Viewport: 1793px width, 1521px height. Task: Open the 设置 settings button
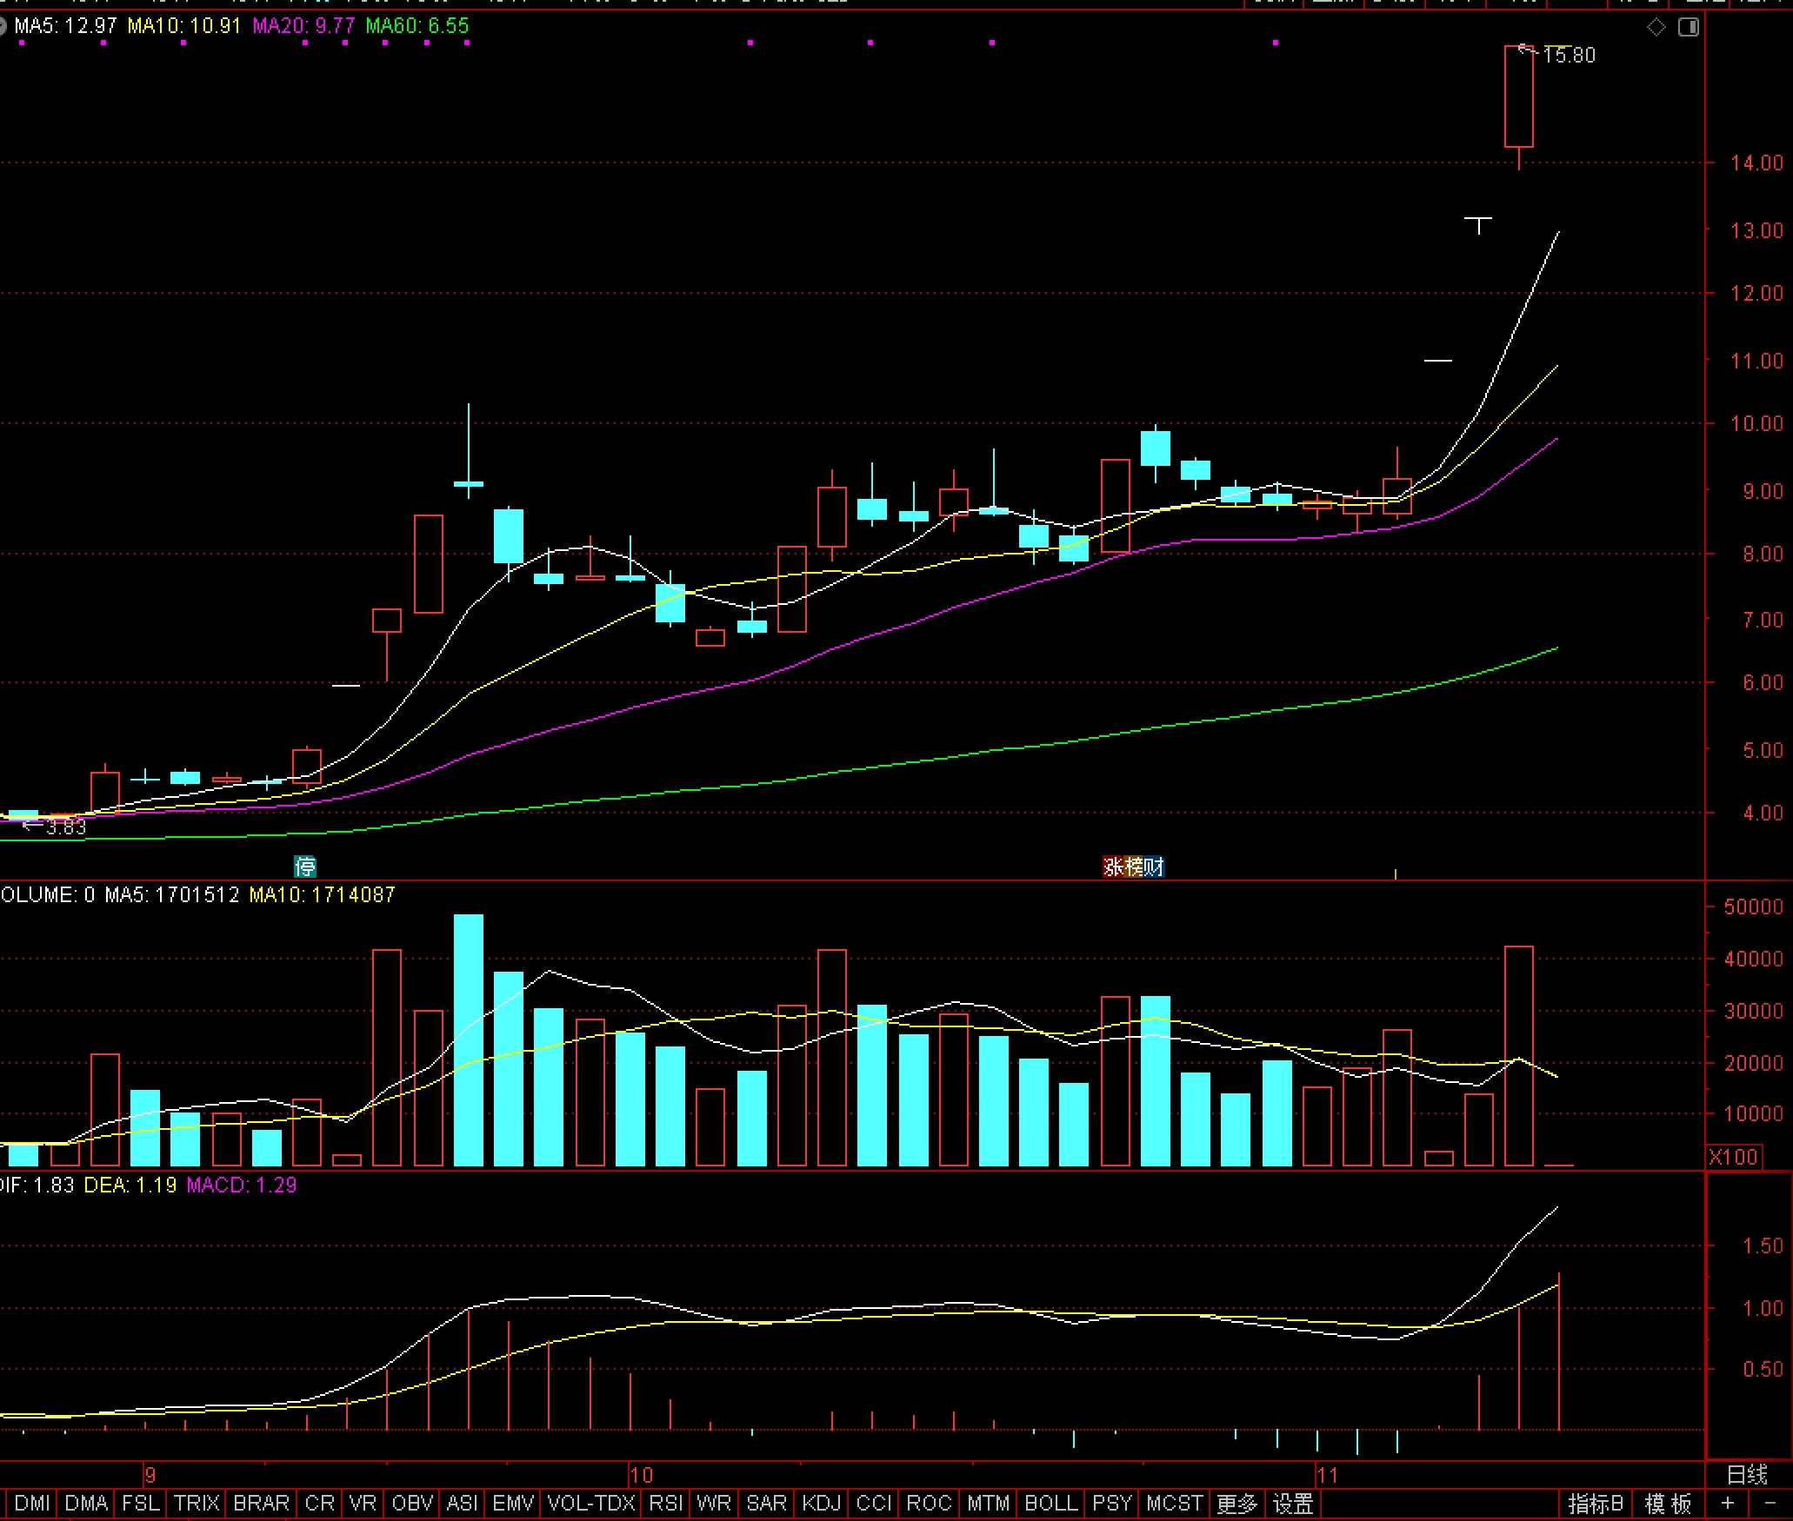pyautogui.click(x=1293, y=1503)
